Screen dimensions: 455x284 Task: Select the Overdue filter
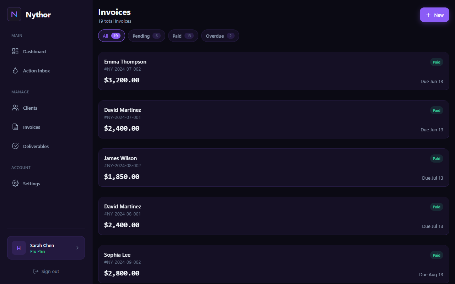tap(220, 35)
